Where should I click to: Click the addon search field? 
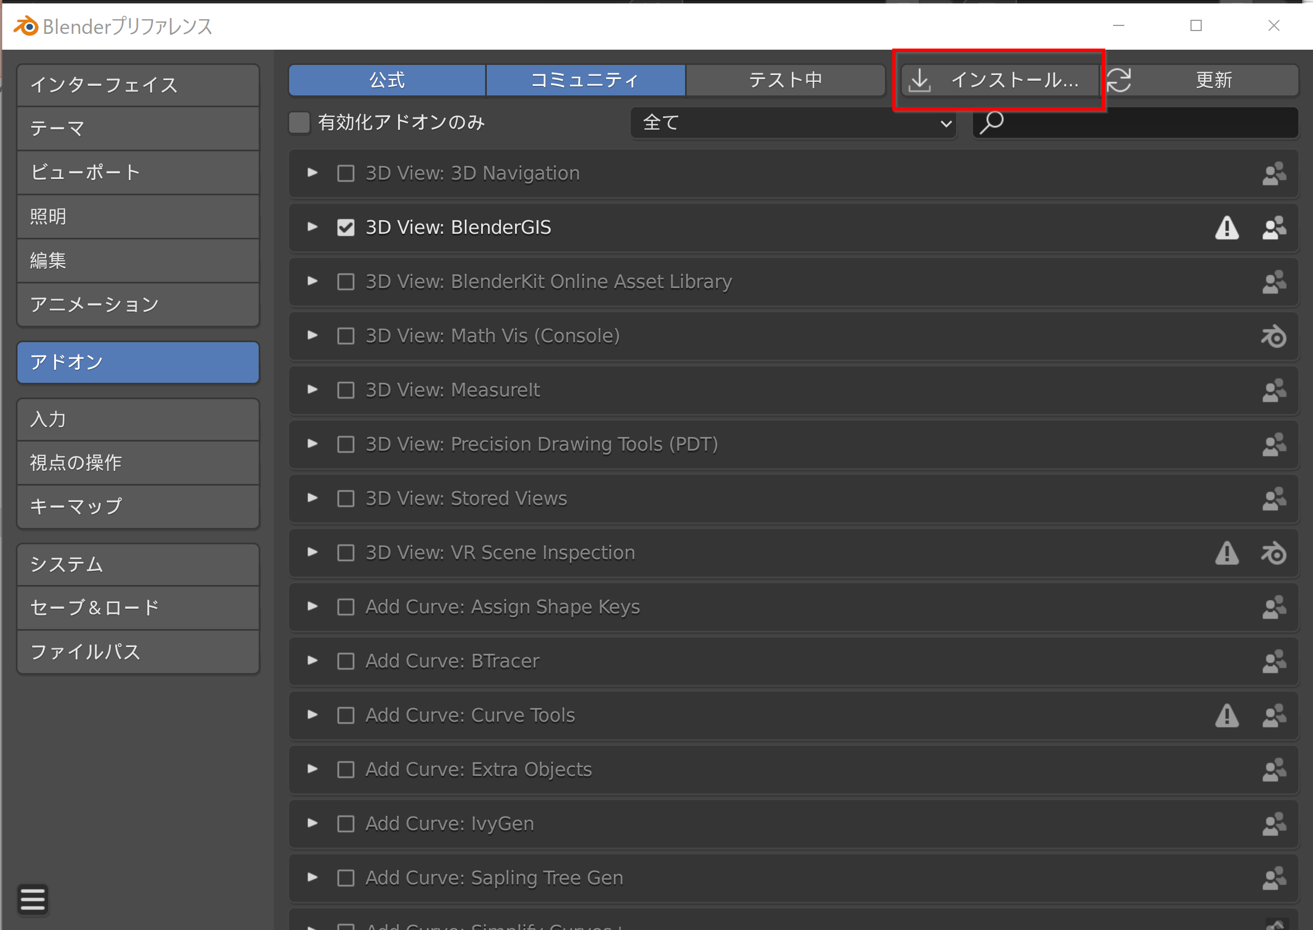point(1135,123)
